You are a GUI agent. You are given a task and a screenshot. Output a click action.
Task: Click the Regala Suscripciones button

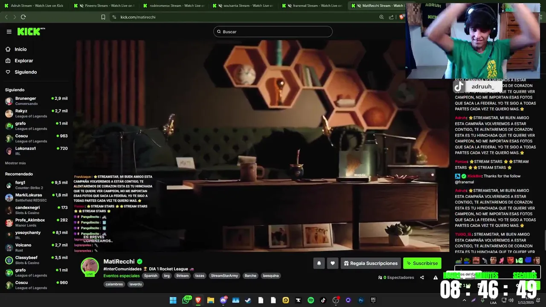point(371,264)
